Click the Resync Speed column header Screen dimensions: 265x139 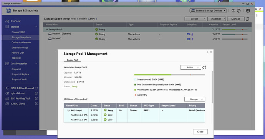[x=173, y=106]
